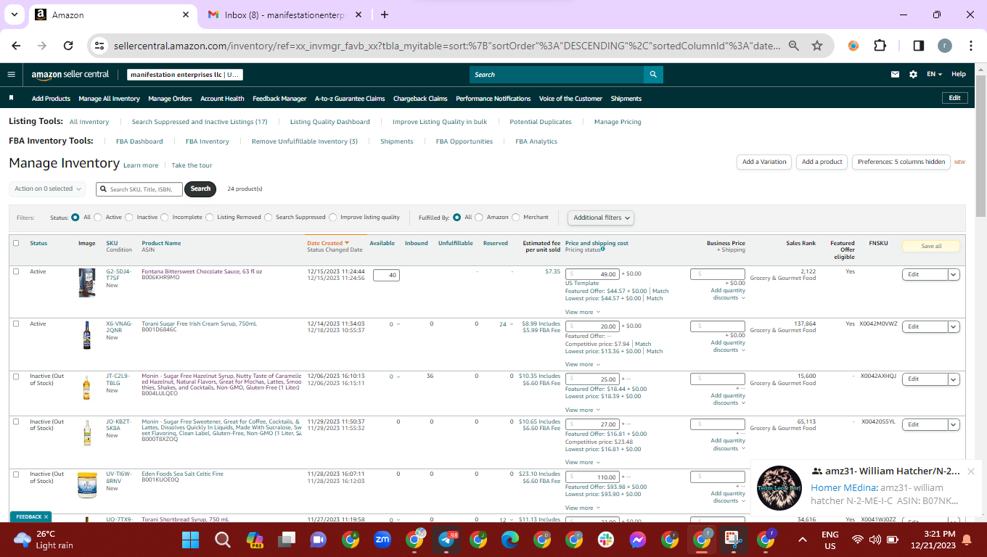987x557 pixels.
Task: Tick the checkbox for Torani Irish Cream row
Action: pos(16,323)
